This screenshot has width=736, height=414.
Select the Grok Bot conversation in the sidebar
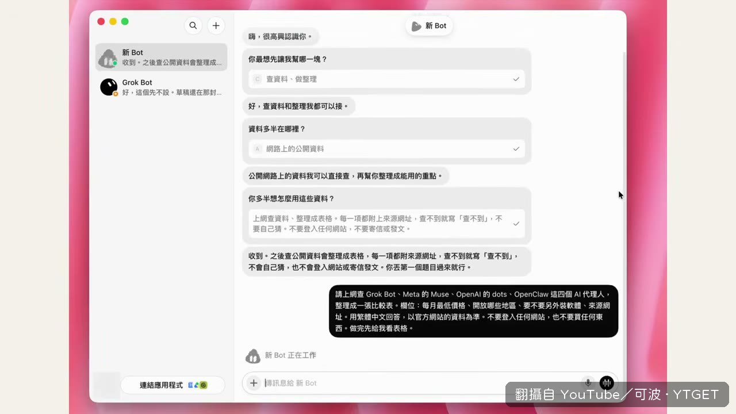pos(161,87)
